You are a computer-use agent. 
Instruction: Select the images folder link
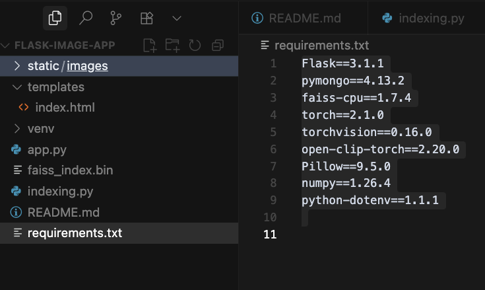click(x=87, y=66)
